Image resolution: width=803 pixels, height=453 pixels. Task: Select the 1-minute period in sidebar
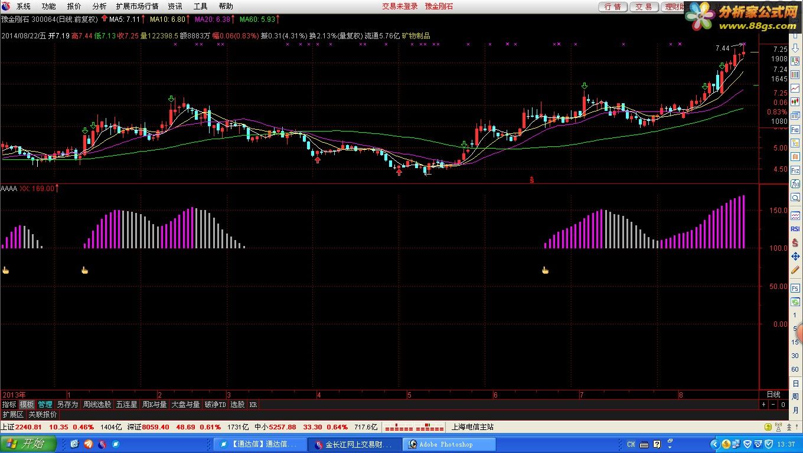pos(795,315)
